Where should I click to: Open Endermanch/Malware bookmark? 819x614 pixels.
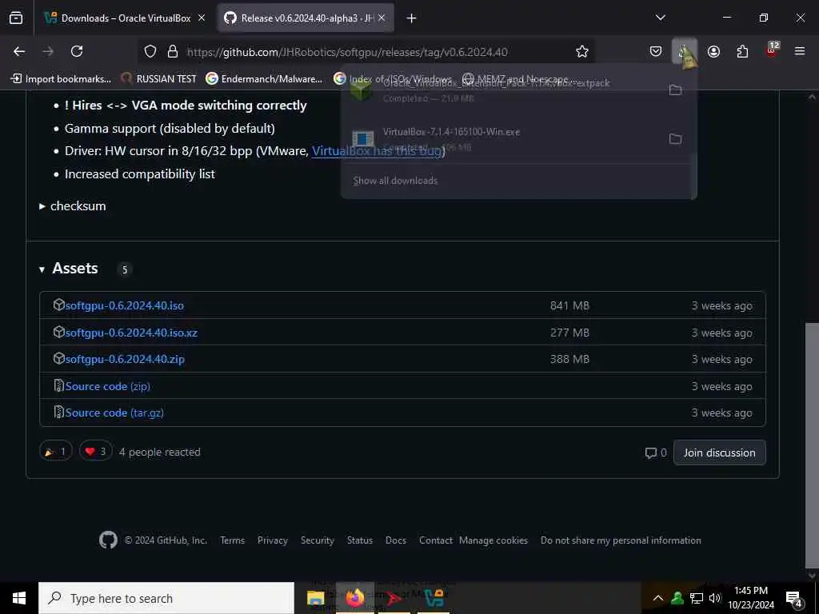pos(264,79)
